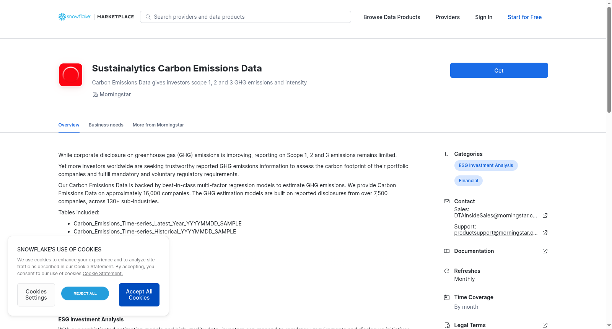The image size is (612, 329).
Task: Open the Legal Terms link
Action: click(470, 325)
